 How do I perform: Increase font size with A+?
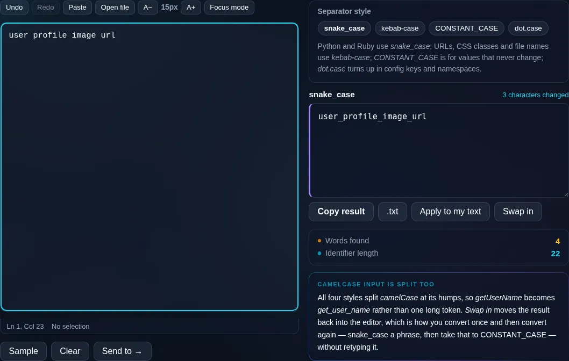(191, 7)
